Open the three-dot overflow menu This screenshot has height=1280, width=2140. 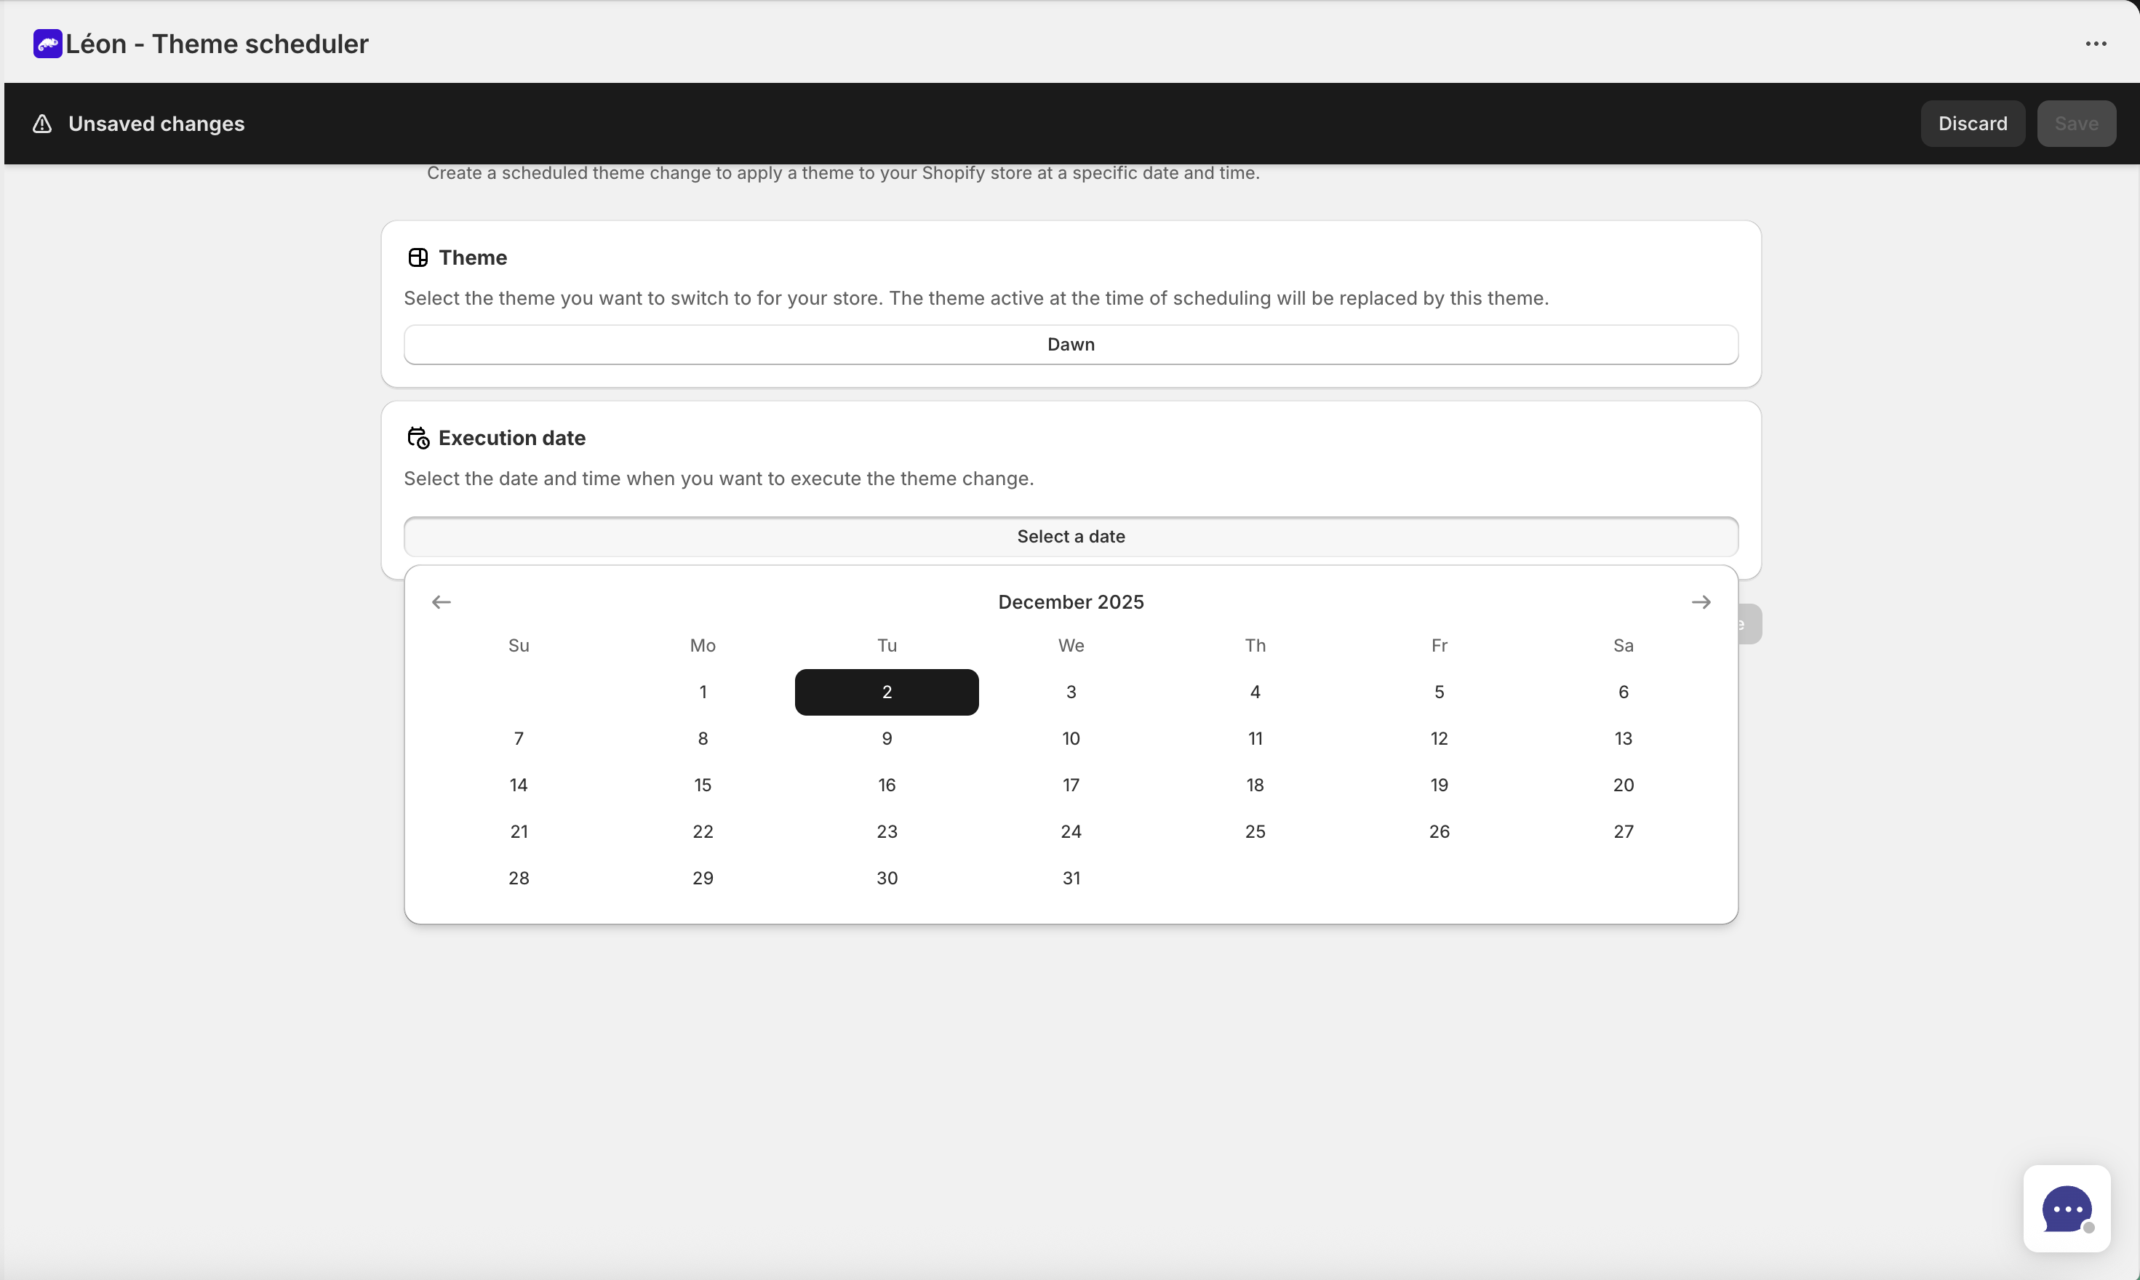click(x=2096, y=43)
